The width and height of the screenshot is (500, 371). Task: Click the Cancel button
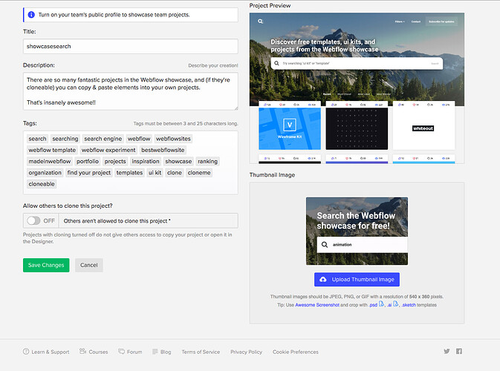(89, 265)
